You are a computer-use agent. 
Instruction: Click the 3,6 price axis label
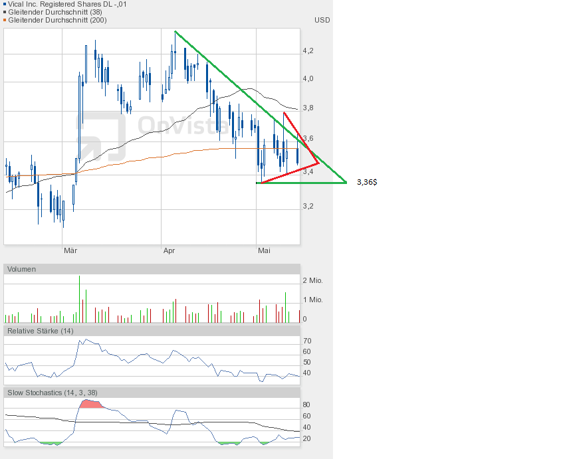(308, 138)
